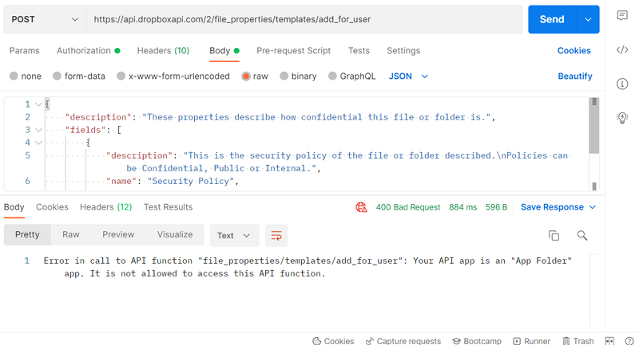639x345 pixels.
Task: Open the Text response format dropdown
Action: (x=234, y=235)
